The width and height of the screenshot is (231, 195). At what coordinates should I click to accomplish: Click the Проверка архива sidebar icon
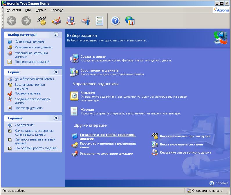pyautogui.click(x=10, y=94)
